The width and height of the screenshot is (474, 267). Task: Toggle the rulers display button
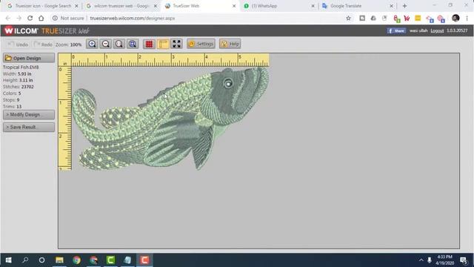pos(163,44)
